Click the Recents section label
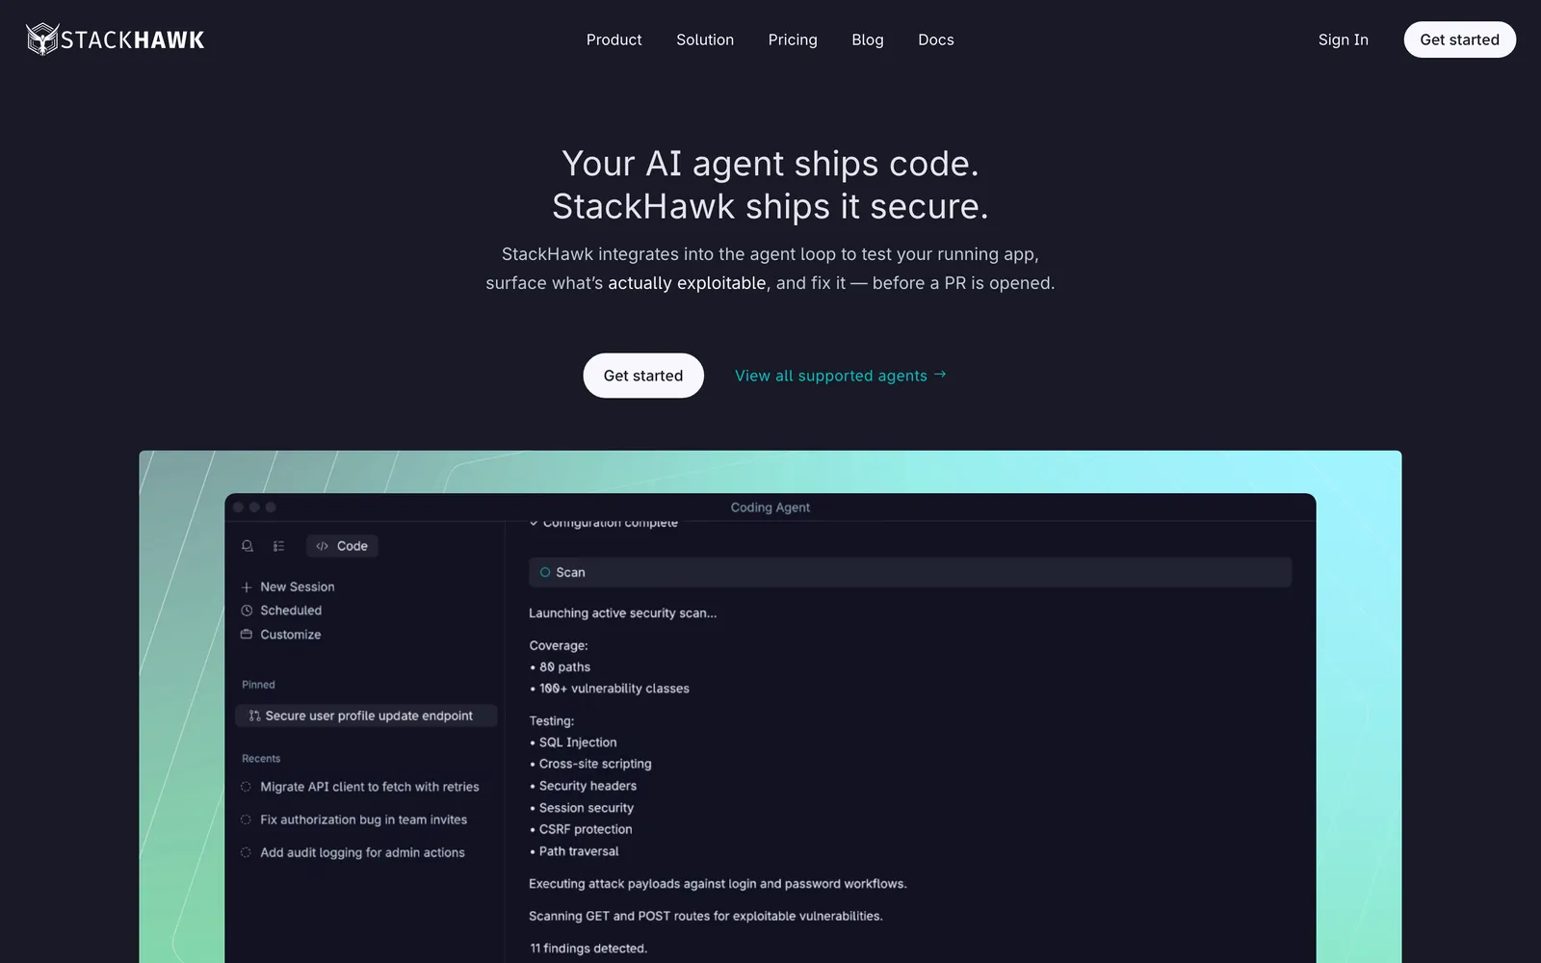1541x963 pixels. coord(261,759)
